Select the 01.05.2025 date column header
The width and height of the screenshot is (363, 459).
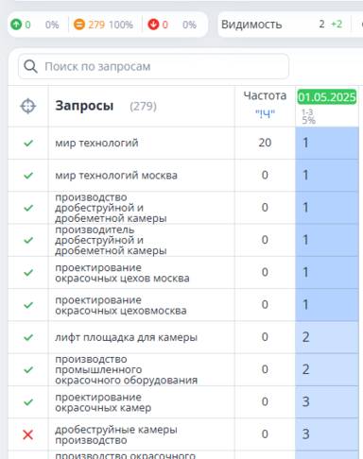(x=327, y=97)
